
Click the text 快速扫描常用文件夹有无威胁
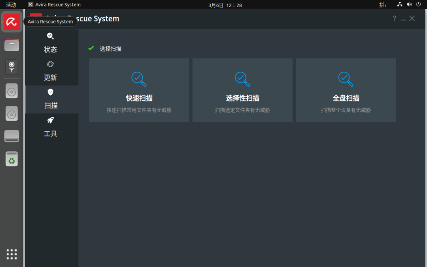[x=139, y=110]
